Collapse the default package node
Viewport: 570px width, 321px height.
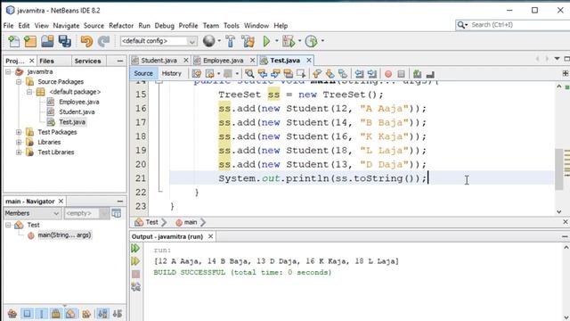[29, 92]
